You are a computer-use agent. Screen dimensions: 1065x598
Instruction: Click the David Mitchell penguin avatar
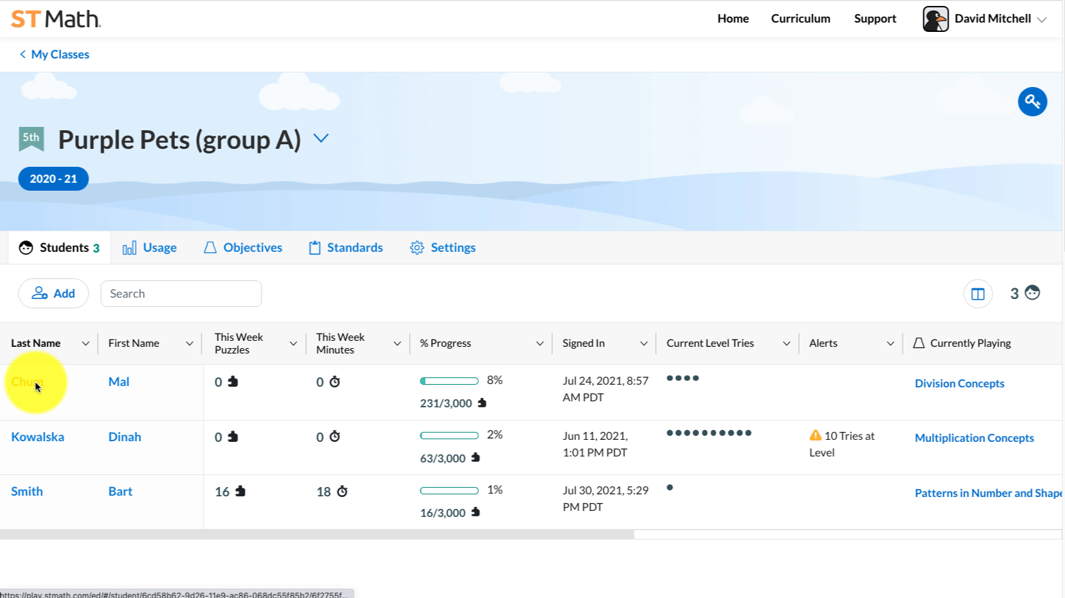(x=935, y=19)
